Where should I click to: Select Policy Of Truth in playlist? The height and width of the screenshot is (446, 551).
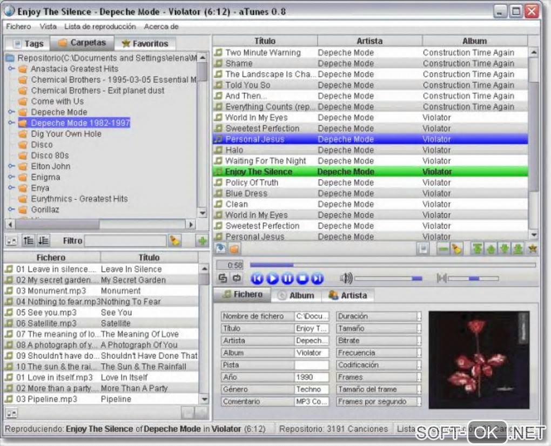coord(371,183)
